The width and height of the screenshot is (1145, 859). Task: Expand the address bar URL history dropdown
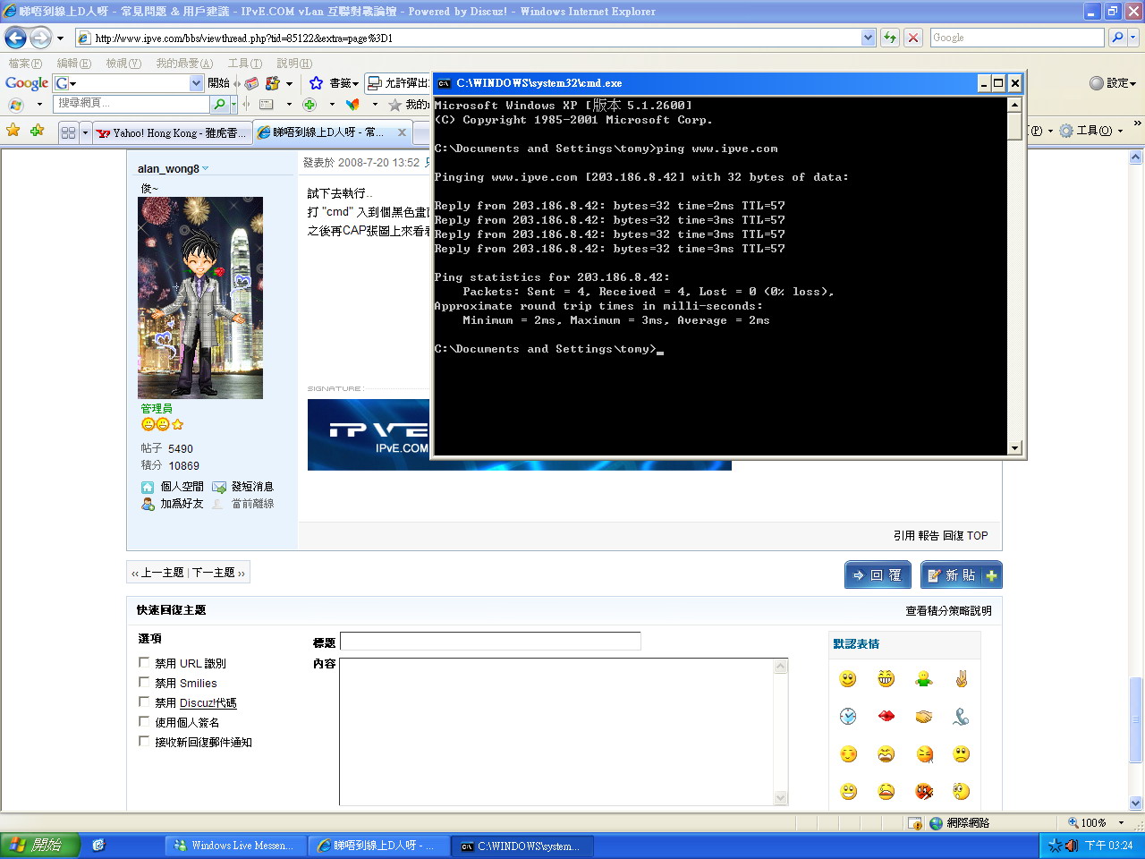pyautogui.click(x=868, y=38)
